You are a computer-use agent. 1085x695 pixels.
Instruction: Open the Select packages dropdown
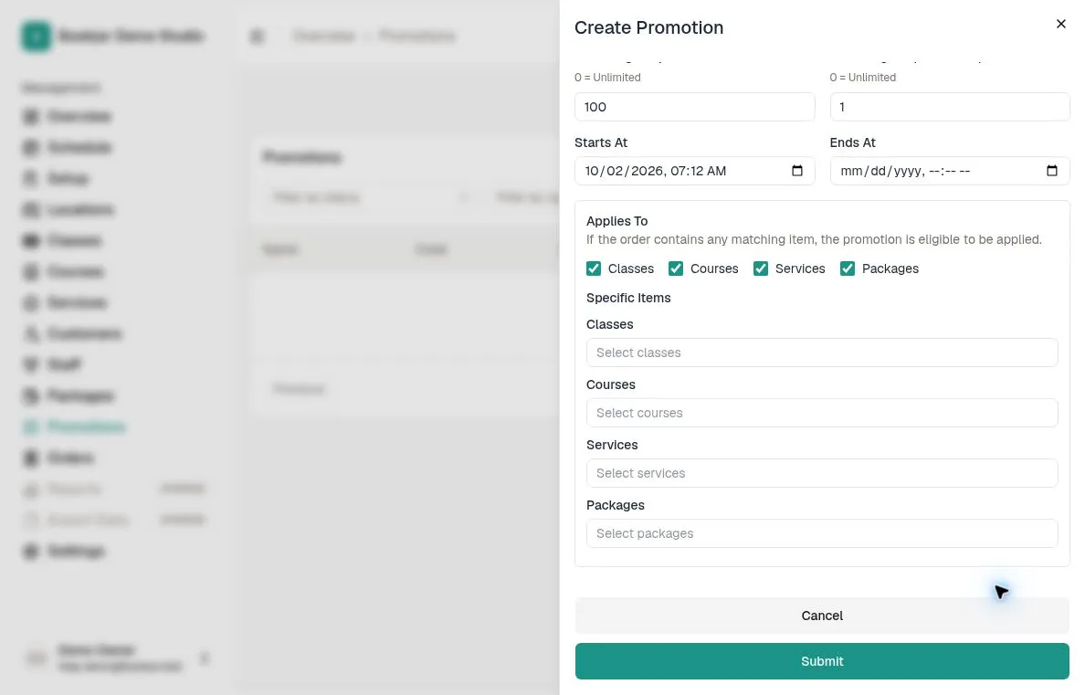tap(822, 533)
